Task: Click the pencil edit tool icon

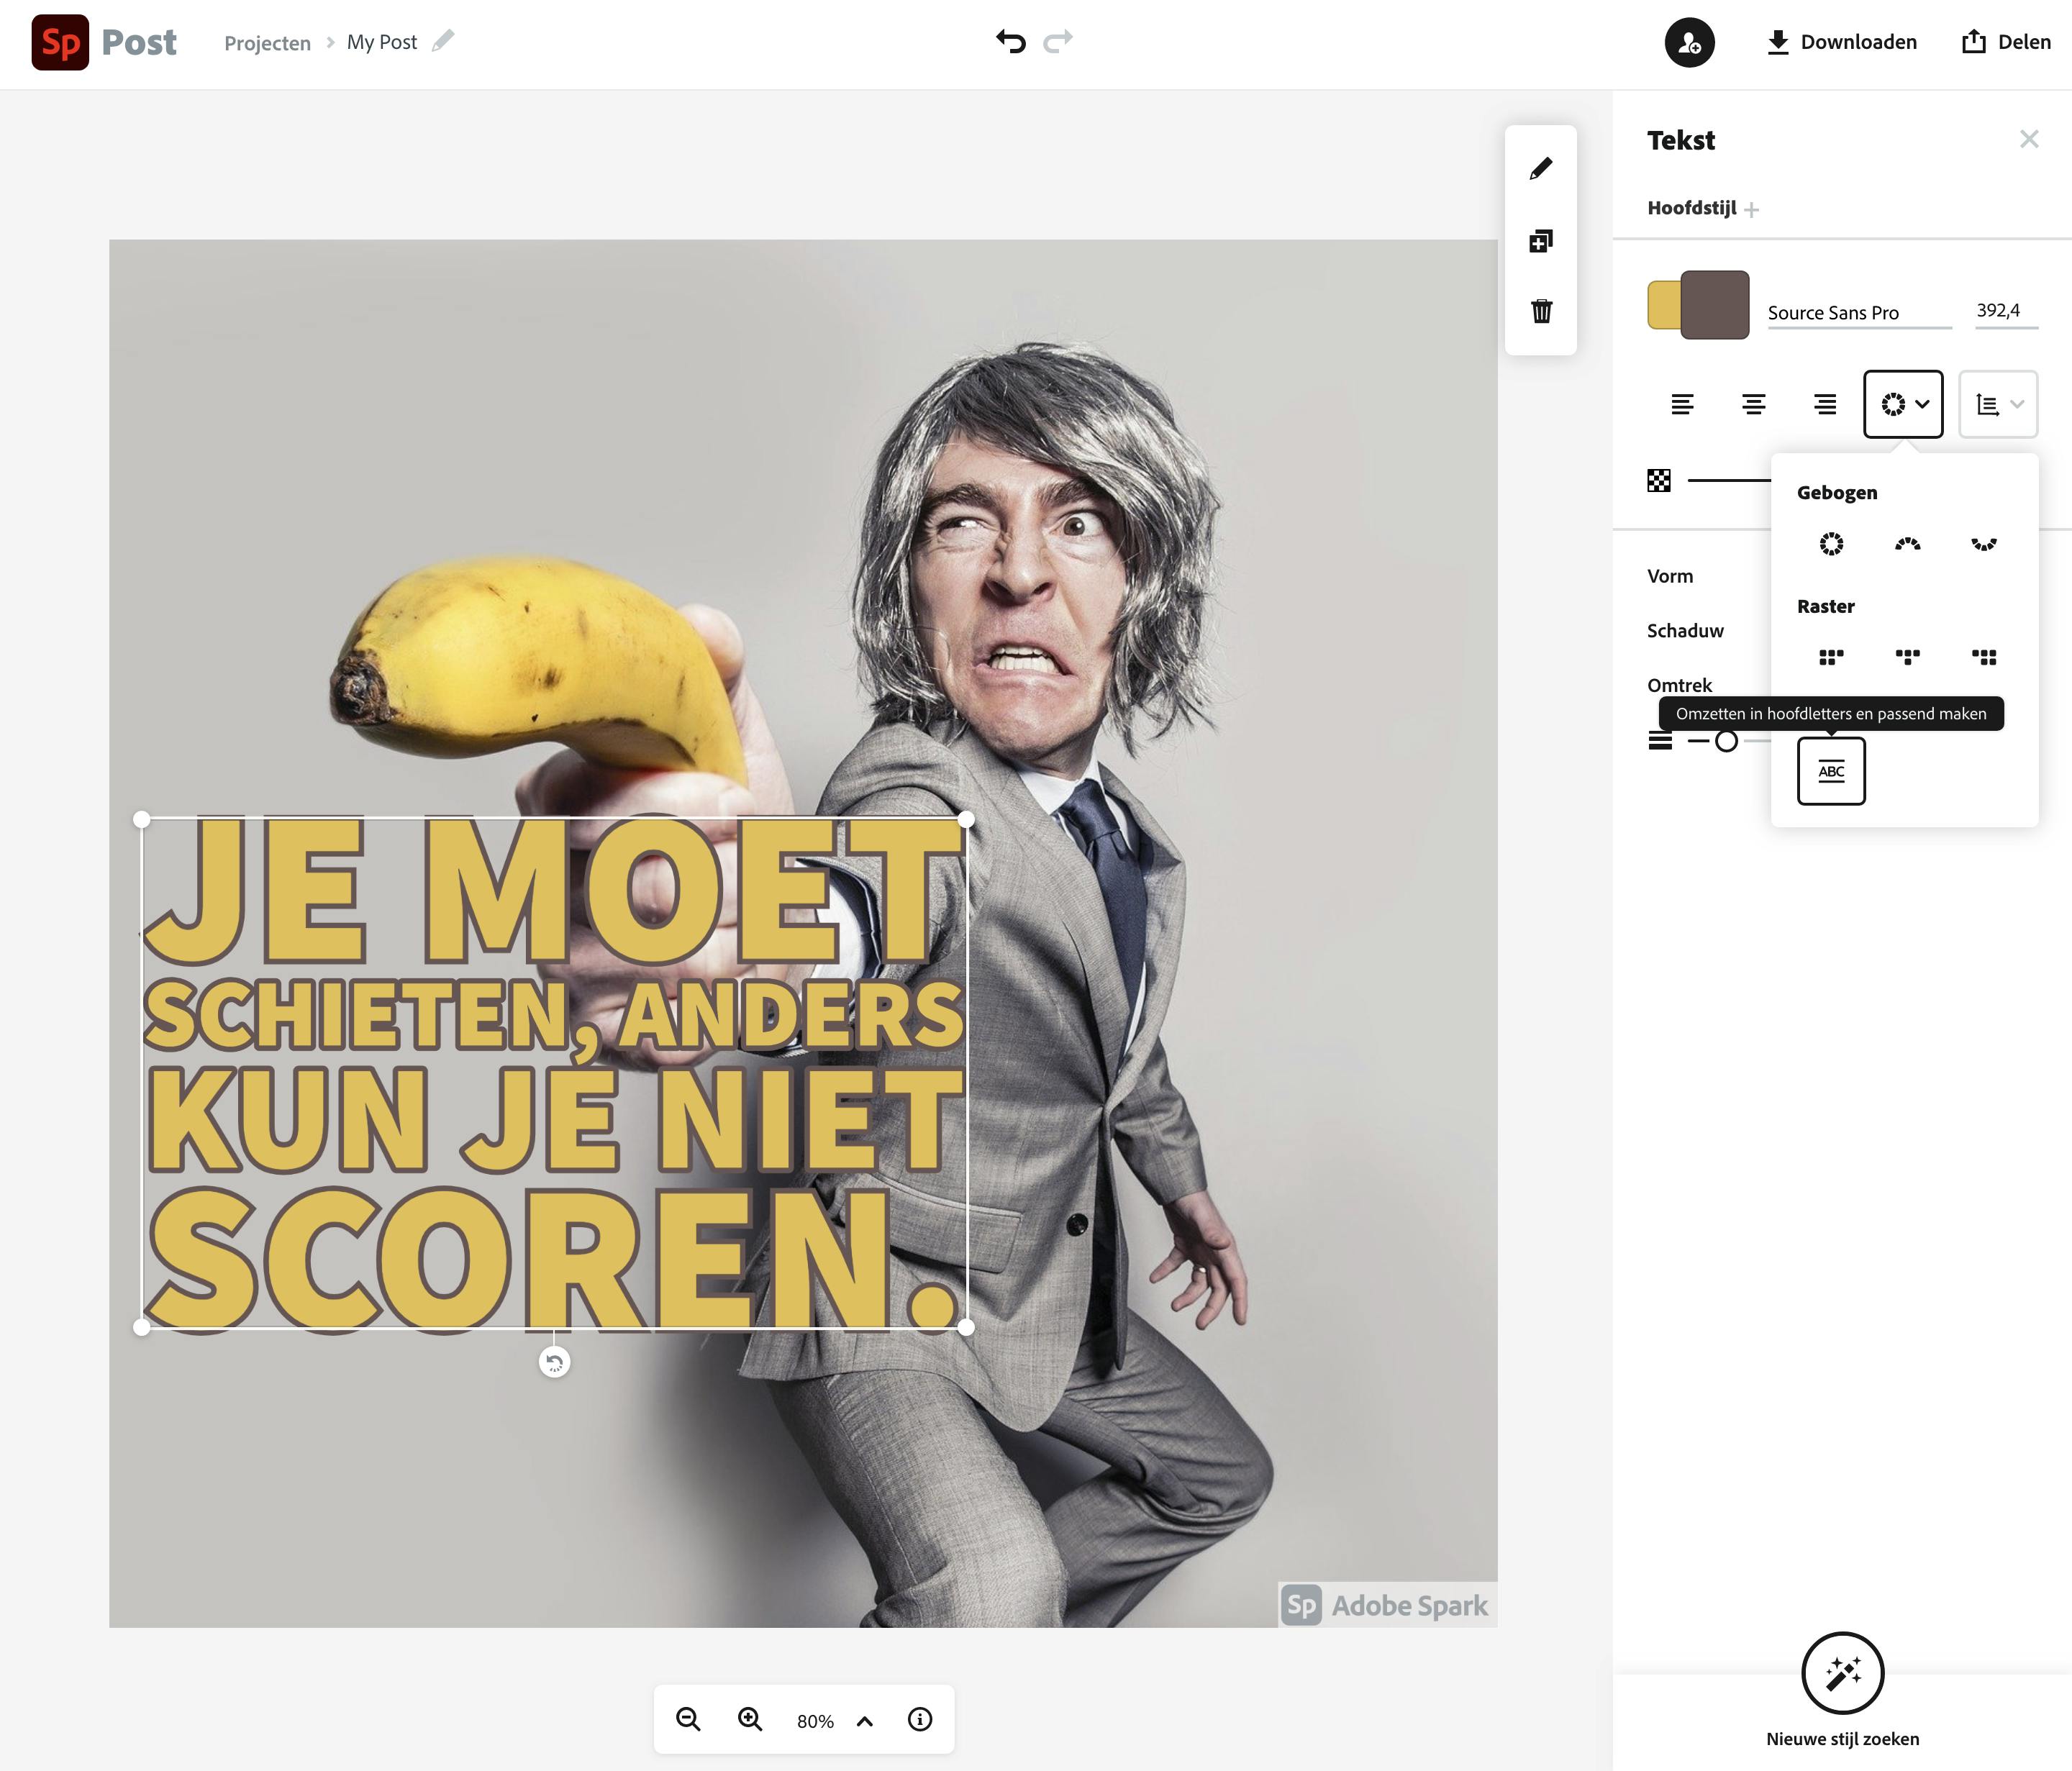Action: [x=1540, y=168]
